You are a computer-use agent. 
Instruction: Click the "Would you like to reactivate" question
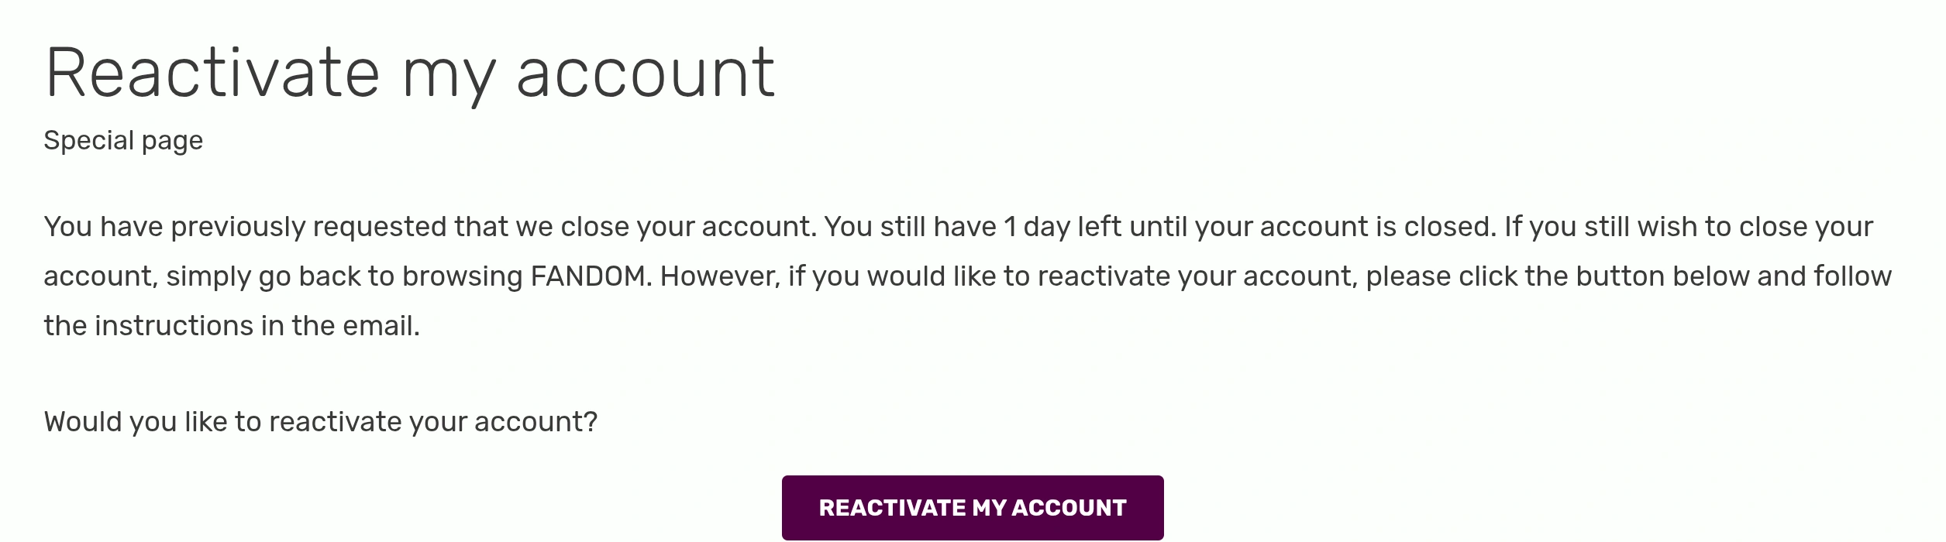tap(321, 422)
